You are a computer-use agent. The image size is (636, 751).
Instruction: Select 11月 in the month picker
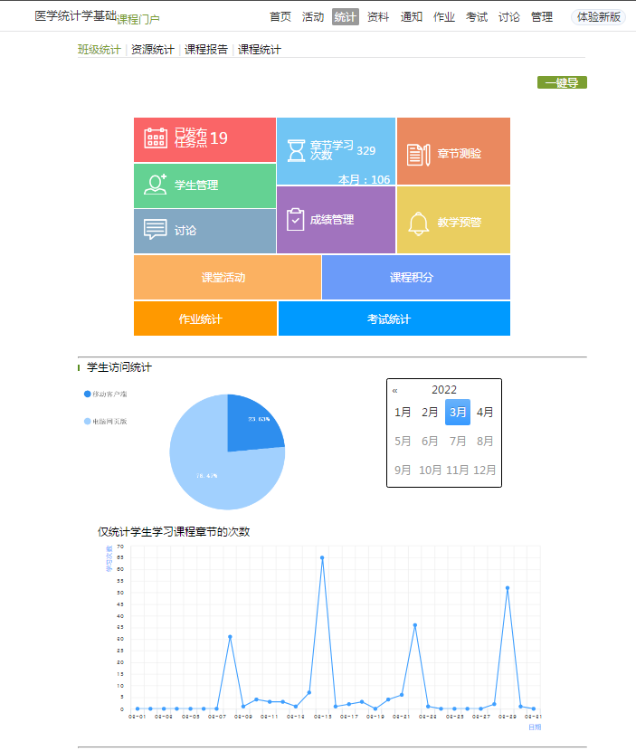point(458,470)
